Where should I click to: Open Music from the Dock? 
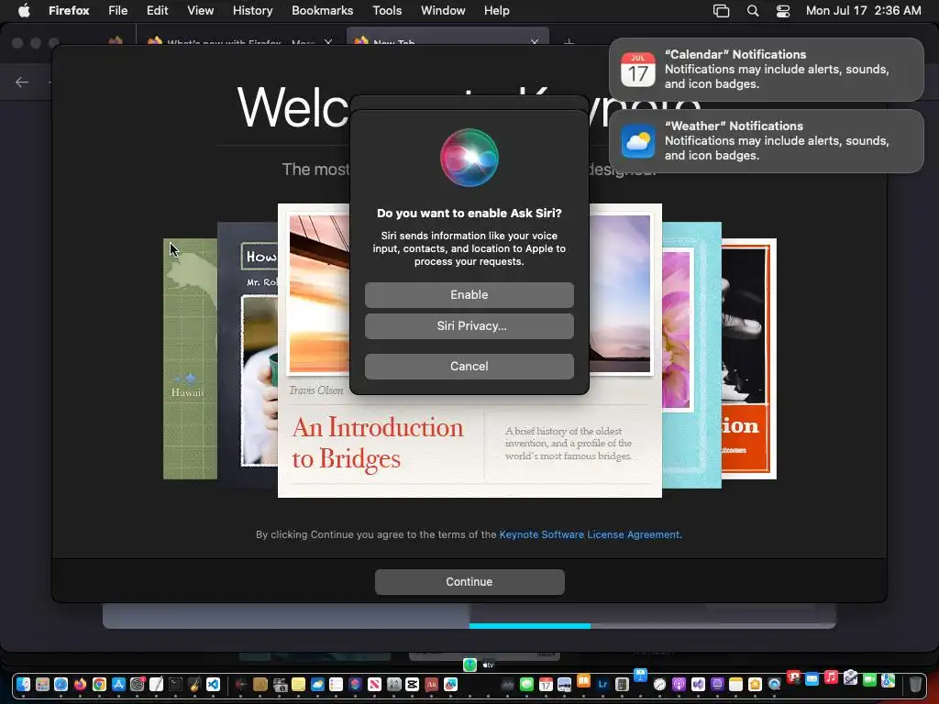click(831, 677)
